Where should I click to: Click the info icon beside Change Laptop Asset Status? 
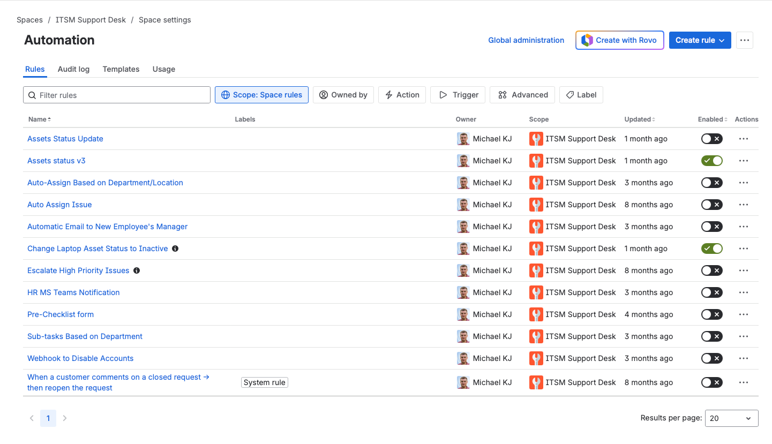tap(175, 249)
